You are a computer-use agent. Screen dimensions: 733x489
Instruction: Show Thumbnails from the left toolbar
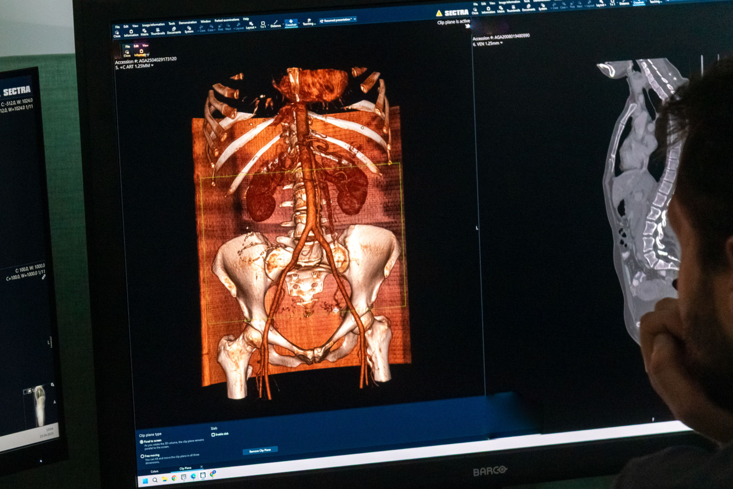(158, 31)
